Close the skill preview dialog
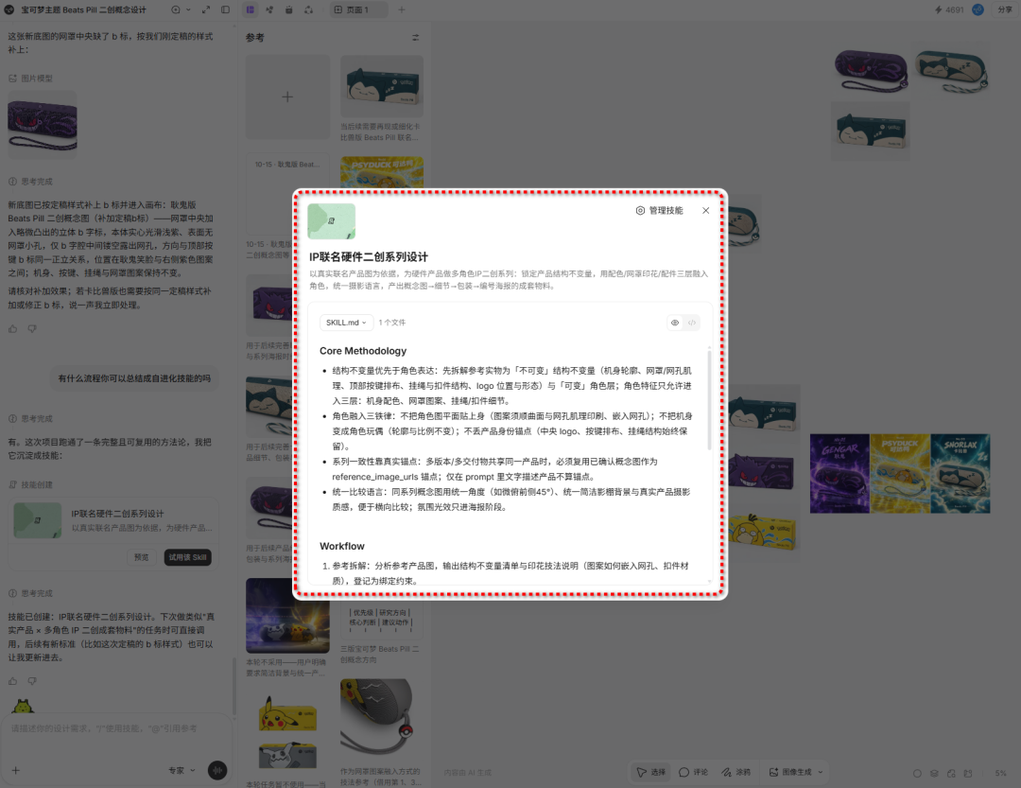 [x=706, y=211]
